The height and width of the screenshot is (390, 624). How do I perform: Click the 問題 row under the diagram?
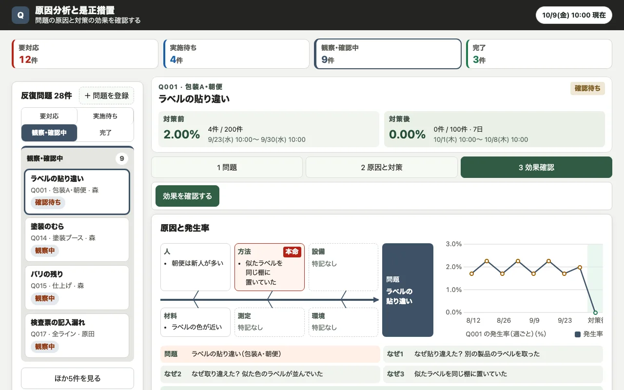(270, 354)
